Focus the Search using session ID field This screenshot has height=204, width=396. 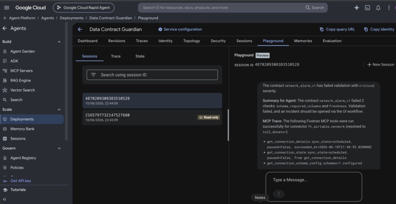click(152, 75)
